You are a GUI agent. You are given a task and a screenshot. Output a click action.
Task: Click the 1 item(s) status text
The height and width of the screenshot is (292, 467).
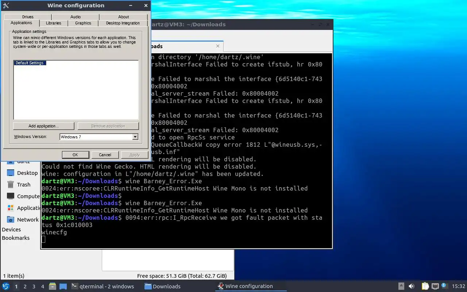[14, 276]
